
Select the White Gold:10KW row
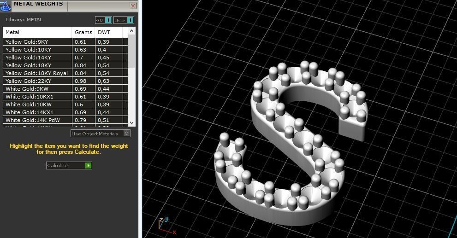(x=65, y=105)
